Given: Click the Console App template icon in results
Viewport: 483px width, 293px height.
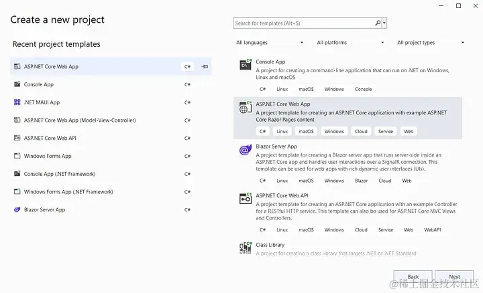Looking at the screenshot, I should coord(246,64).
